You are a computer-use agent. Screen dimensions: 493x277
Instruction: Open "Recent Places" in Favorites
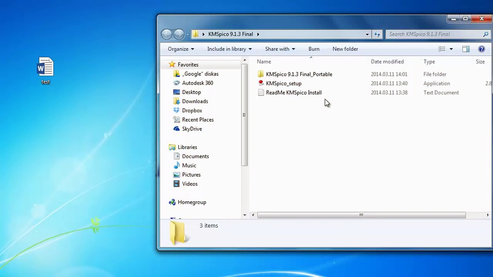coord(198,120)
